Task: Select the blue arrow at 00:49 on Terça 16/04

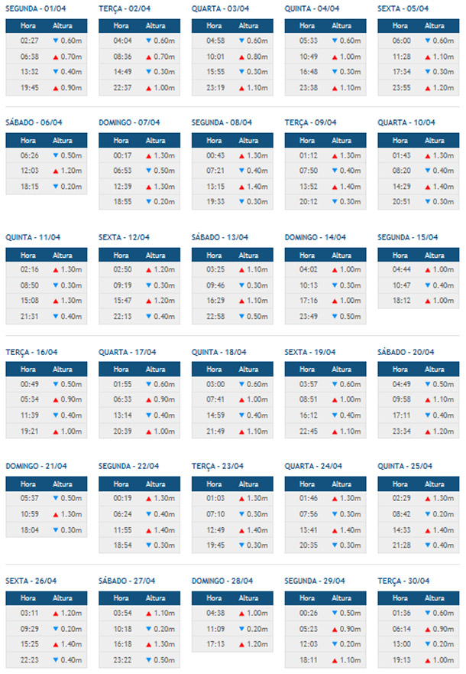Action: click(55, 384)
